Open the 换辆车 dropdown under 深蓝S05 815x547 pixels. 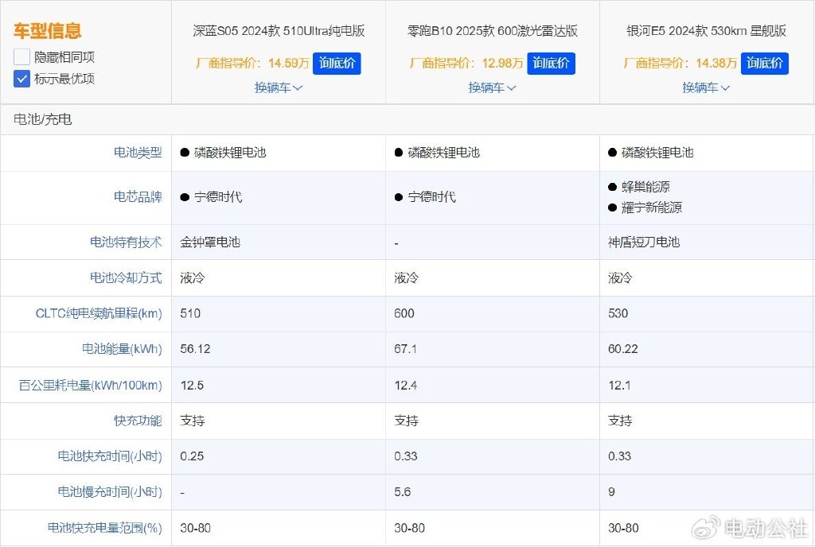click(278, 87)
